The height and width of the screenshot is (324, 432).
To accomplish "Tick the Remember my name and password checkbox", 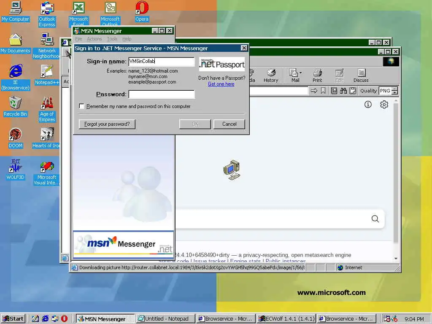I will [x=81, y=106].
